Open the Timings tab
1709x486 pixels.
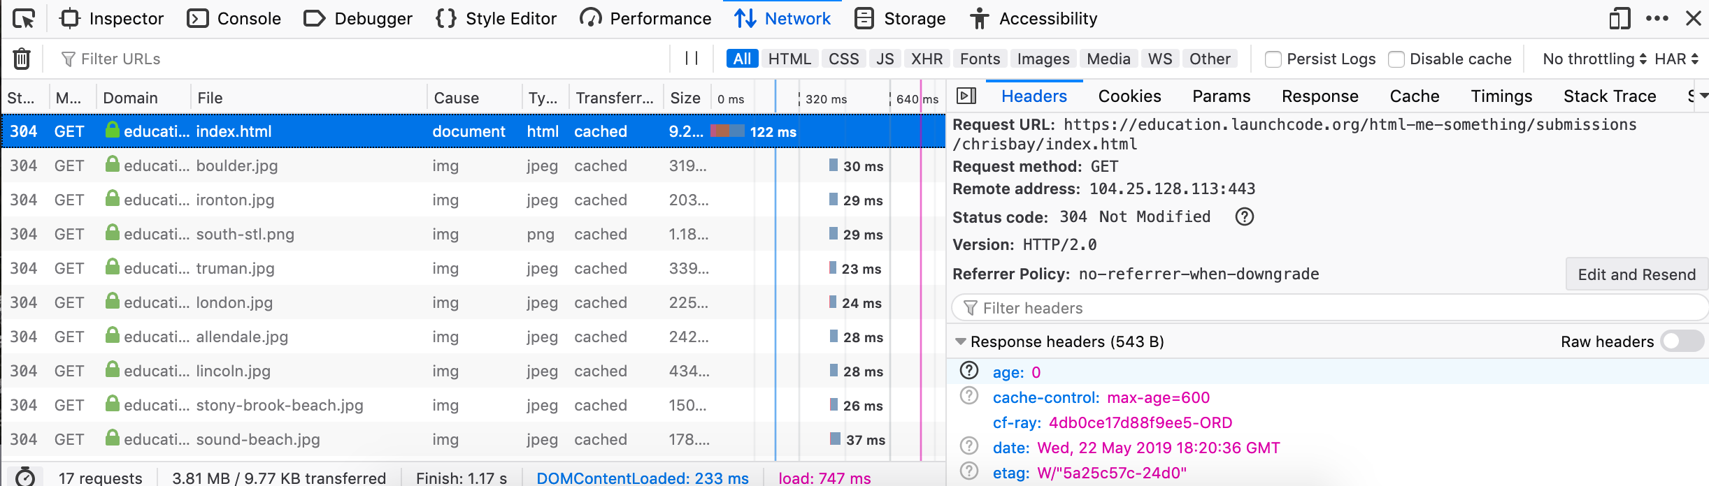(1501, 96)
